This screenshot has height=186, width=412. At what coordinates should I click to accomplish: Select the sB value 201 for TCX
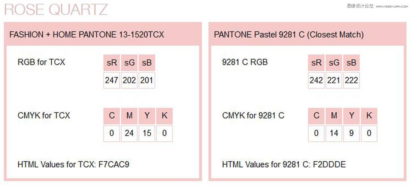click(x=147, y=80)
